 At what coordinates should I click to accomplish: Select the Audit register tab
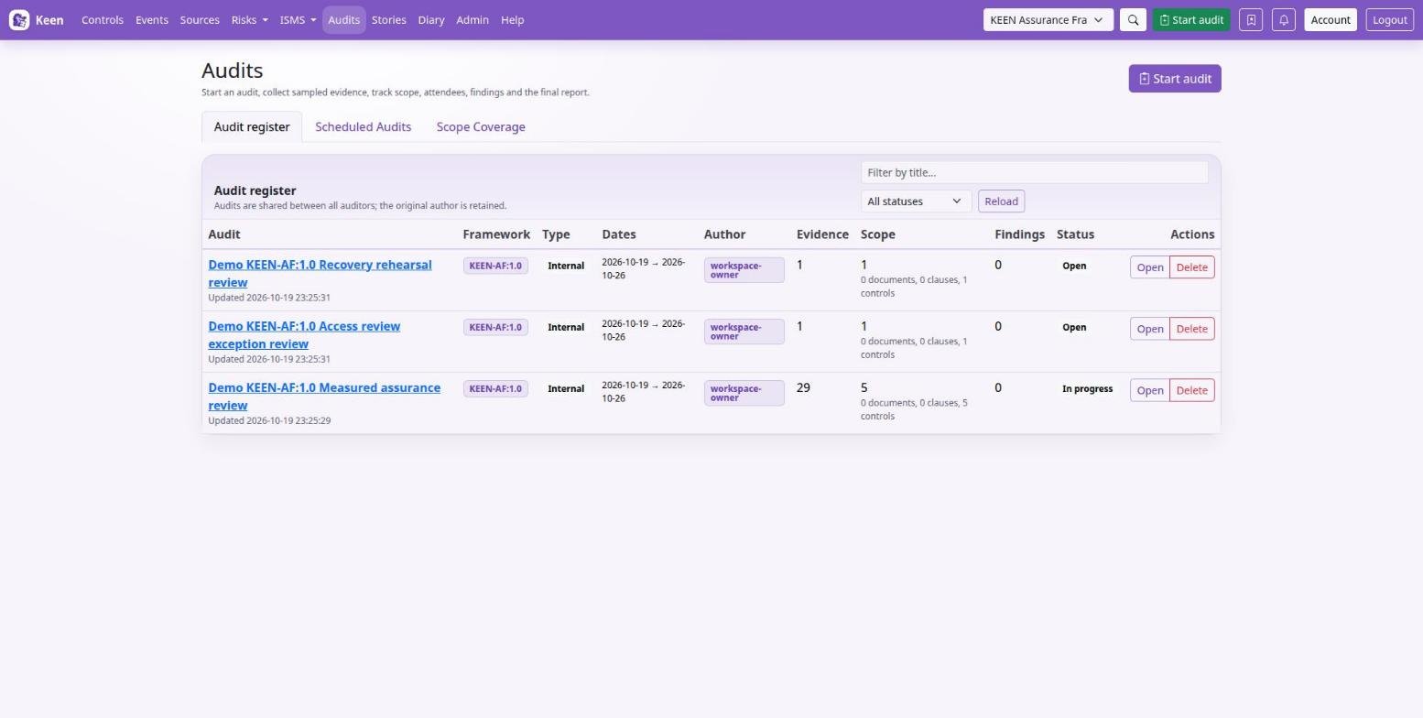pyautogui.click(x=252, y=127)
